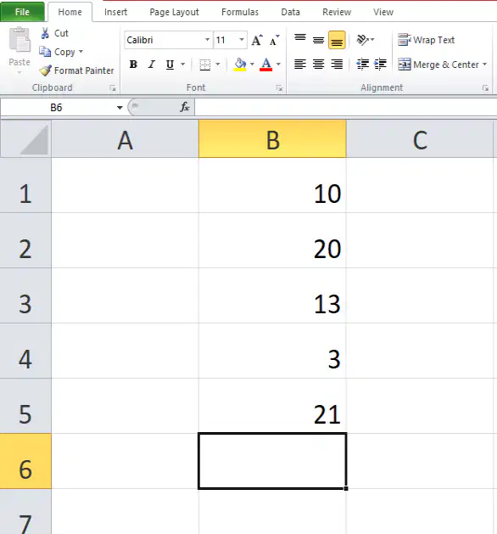Click the Format Painter brush icon
Viewport: 497px width, 534px height.
pyautogui.click(x=45, y=70)
